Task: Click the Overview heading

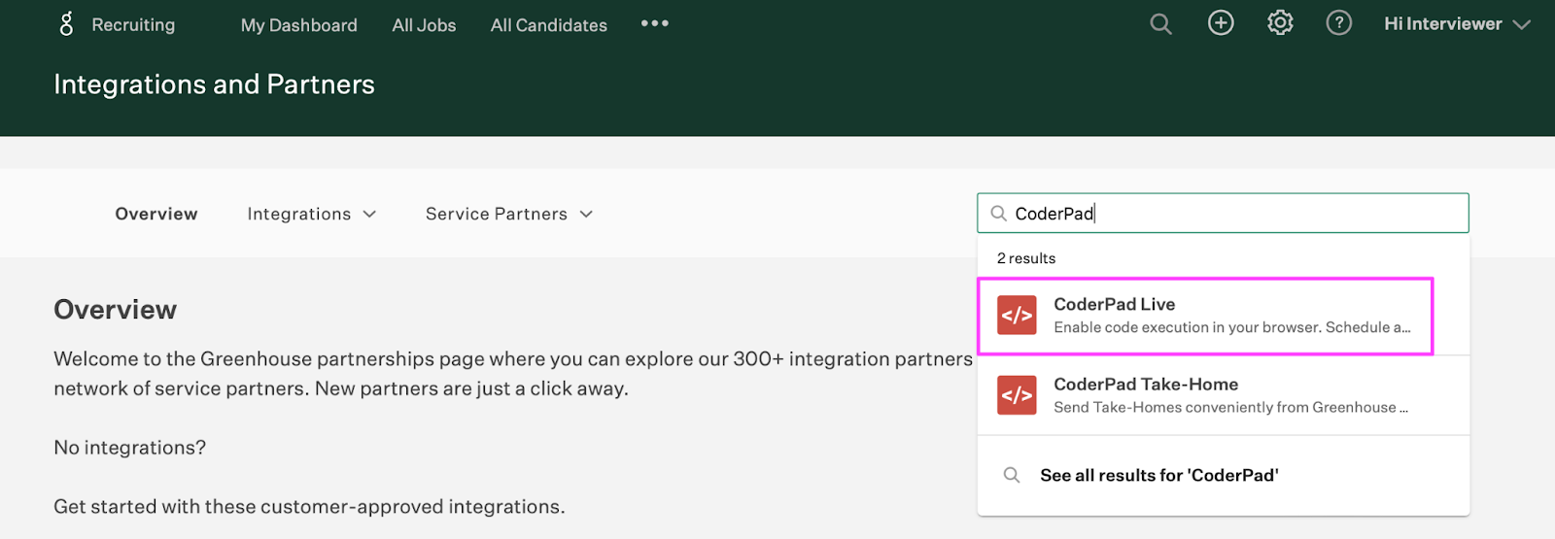Action: point(116,310)
